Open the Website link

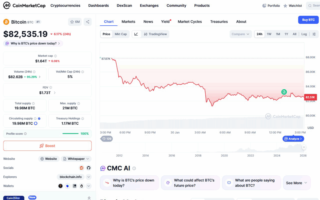click(x=49, y=159)
